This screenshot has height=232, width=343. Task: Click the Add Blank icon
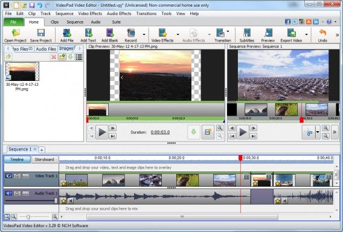pos(110,33)
